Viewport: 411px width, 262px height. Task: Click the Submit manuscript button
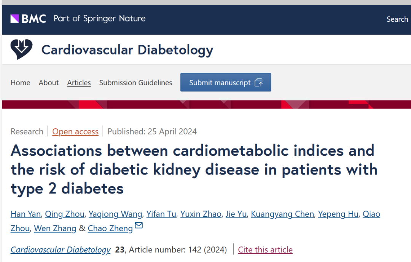(226, 82)
